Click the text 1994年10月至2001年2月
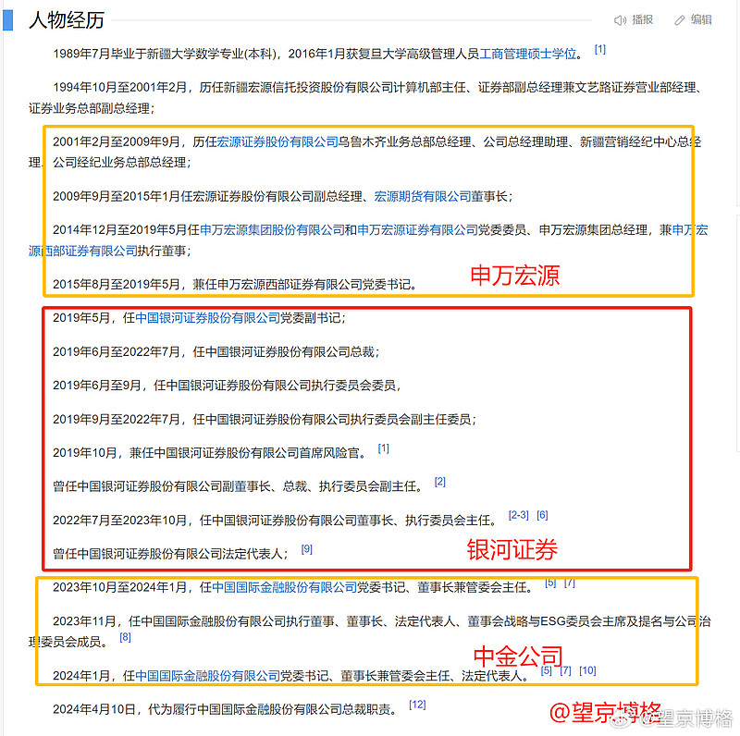740x736 pixels. tap(119, 87)
